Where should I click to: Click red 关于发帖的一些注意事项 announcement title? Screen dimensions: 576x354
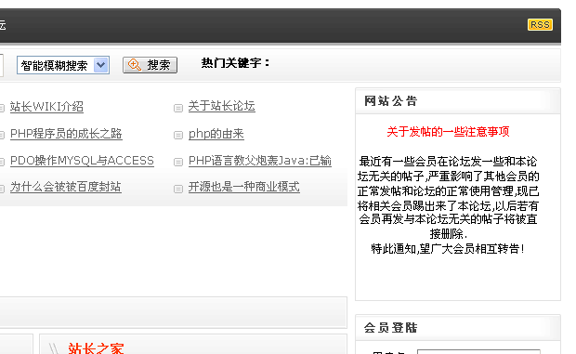pyautogui.click(x=448, y=131)
